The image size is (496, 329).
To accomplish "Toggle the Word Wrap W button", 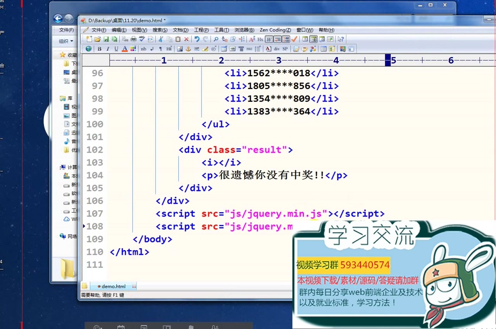I will [x=269, y=39].
